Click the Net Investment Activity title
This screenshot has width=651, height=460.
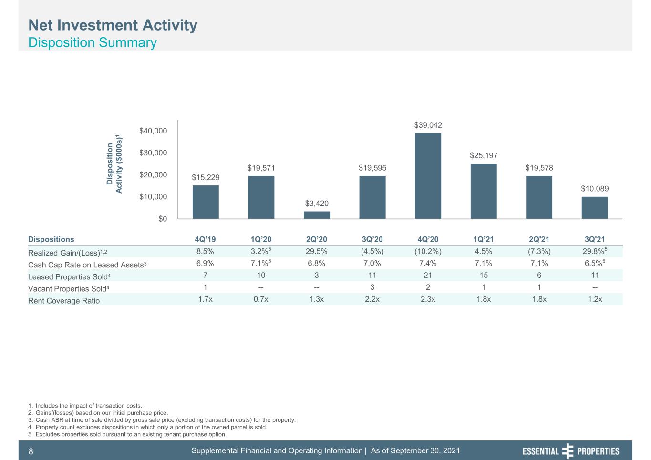click(113, 25)
